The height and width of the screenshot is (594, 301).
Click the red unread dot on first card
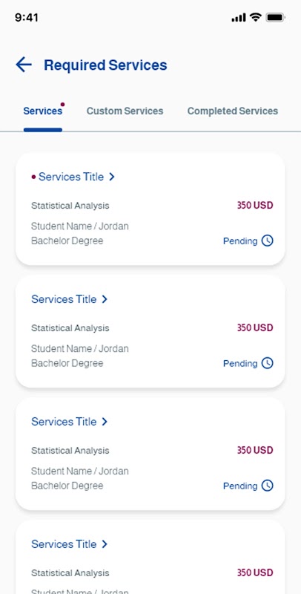33,177
